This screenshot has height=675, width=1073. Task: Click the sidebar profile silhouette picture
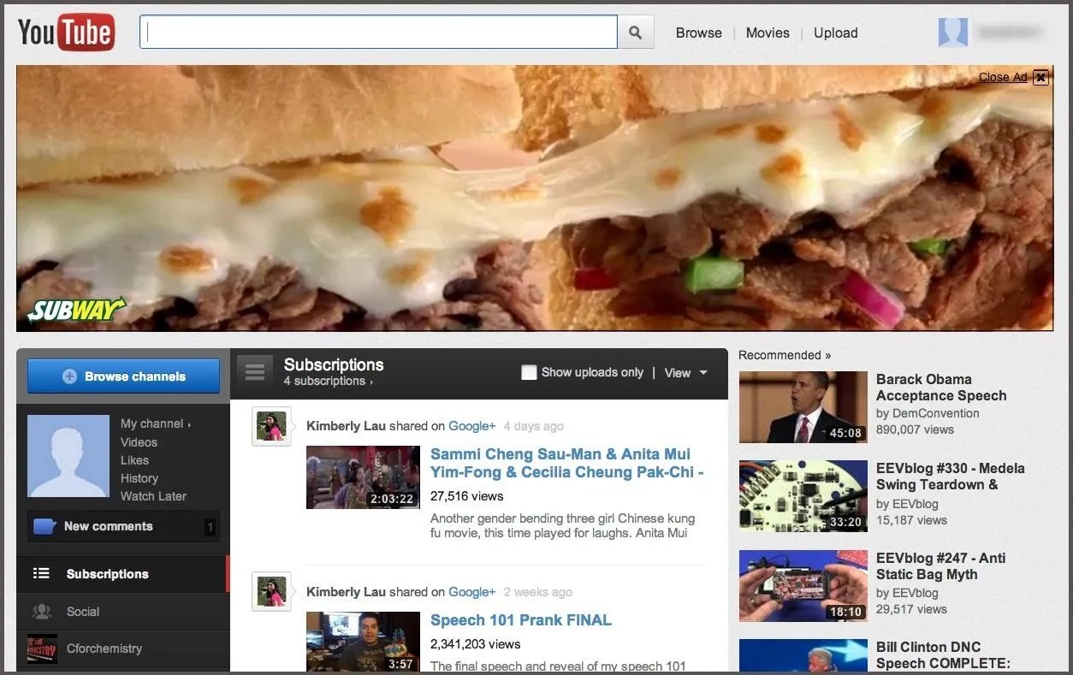(68, 456)
